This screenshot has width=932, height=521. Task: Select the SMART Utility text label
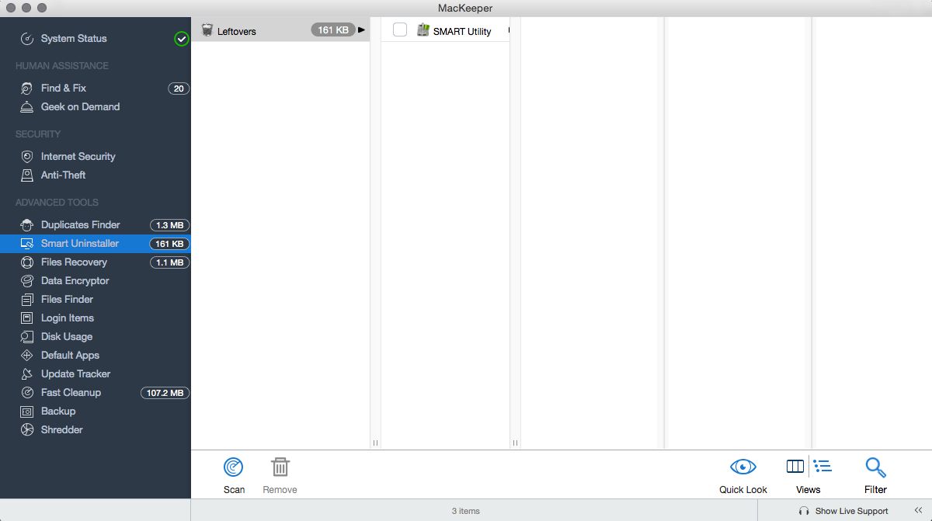coord(462,31)
